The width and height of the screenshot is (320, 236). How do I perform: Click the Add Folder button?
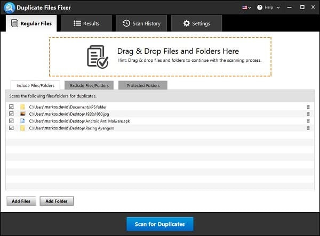[x=57, y=201]
